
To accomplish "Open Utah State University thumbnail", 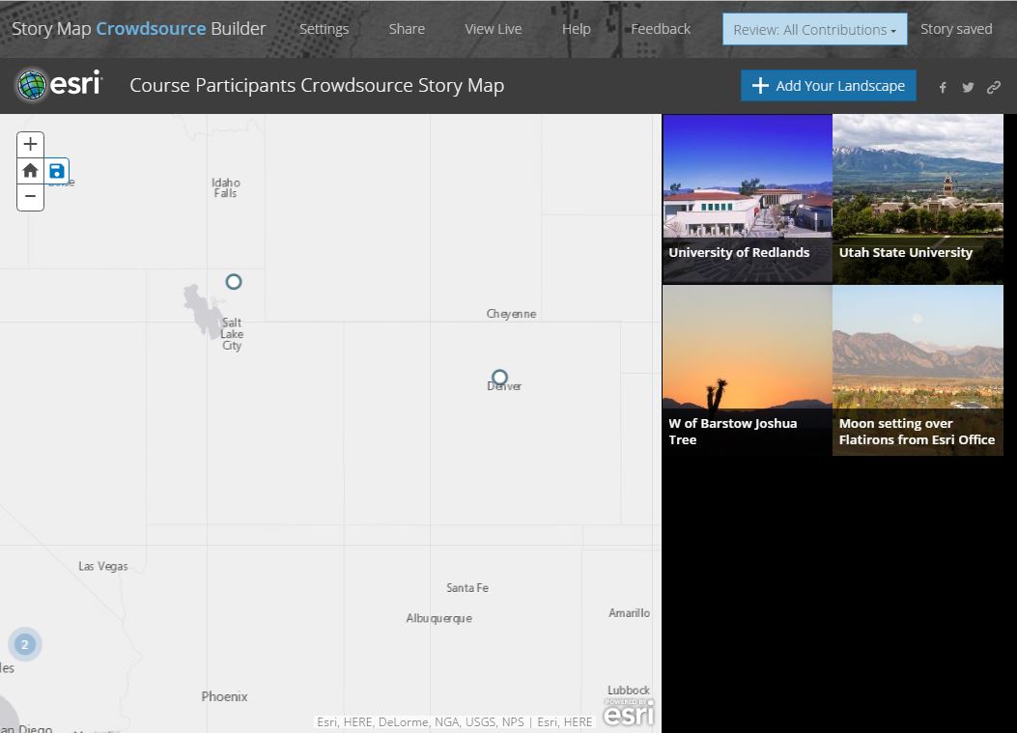I will pos(918,199).
